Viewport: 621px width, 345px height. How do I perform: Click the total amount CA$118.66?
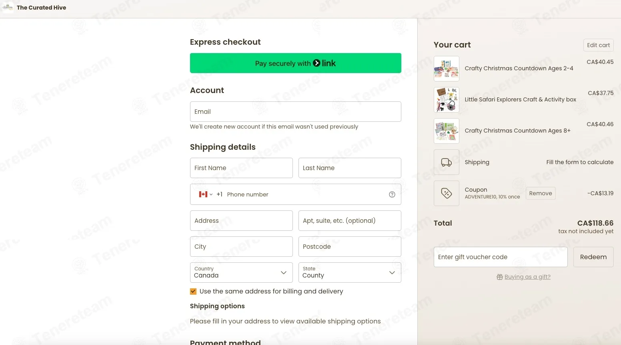(595, 223)
